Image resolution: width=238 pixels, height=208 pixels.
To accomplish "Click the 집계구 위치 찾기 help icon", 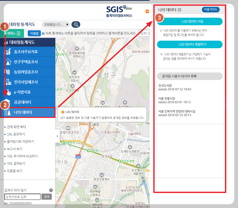I will 51,190.
